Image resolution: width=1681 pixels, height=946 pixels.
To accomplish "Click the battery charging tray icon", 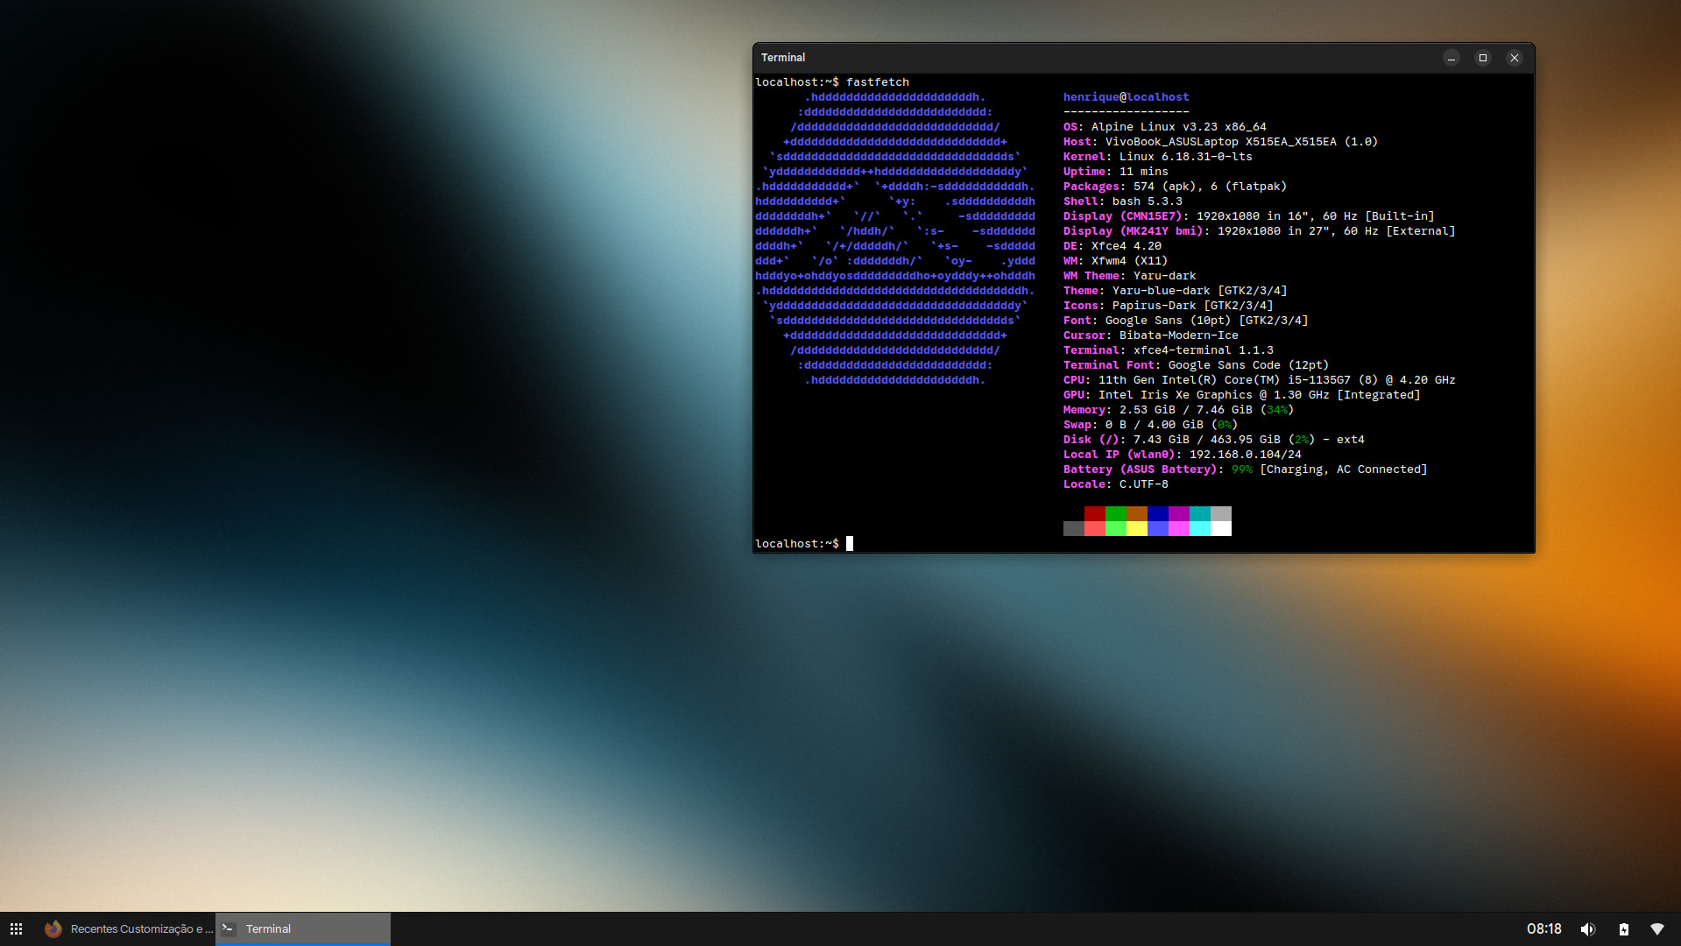I will point(1623,929).
